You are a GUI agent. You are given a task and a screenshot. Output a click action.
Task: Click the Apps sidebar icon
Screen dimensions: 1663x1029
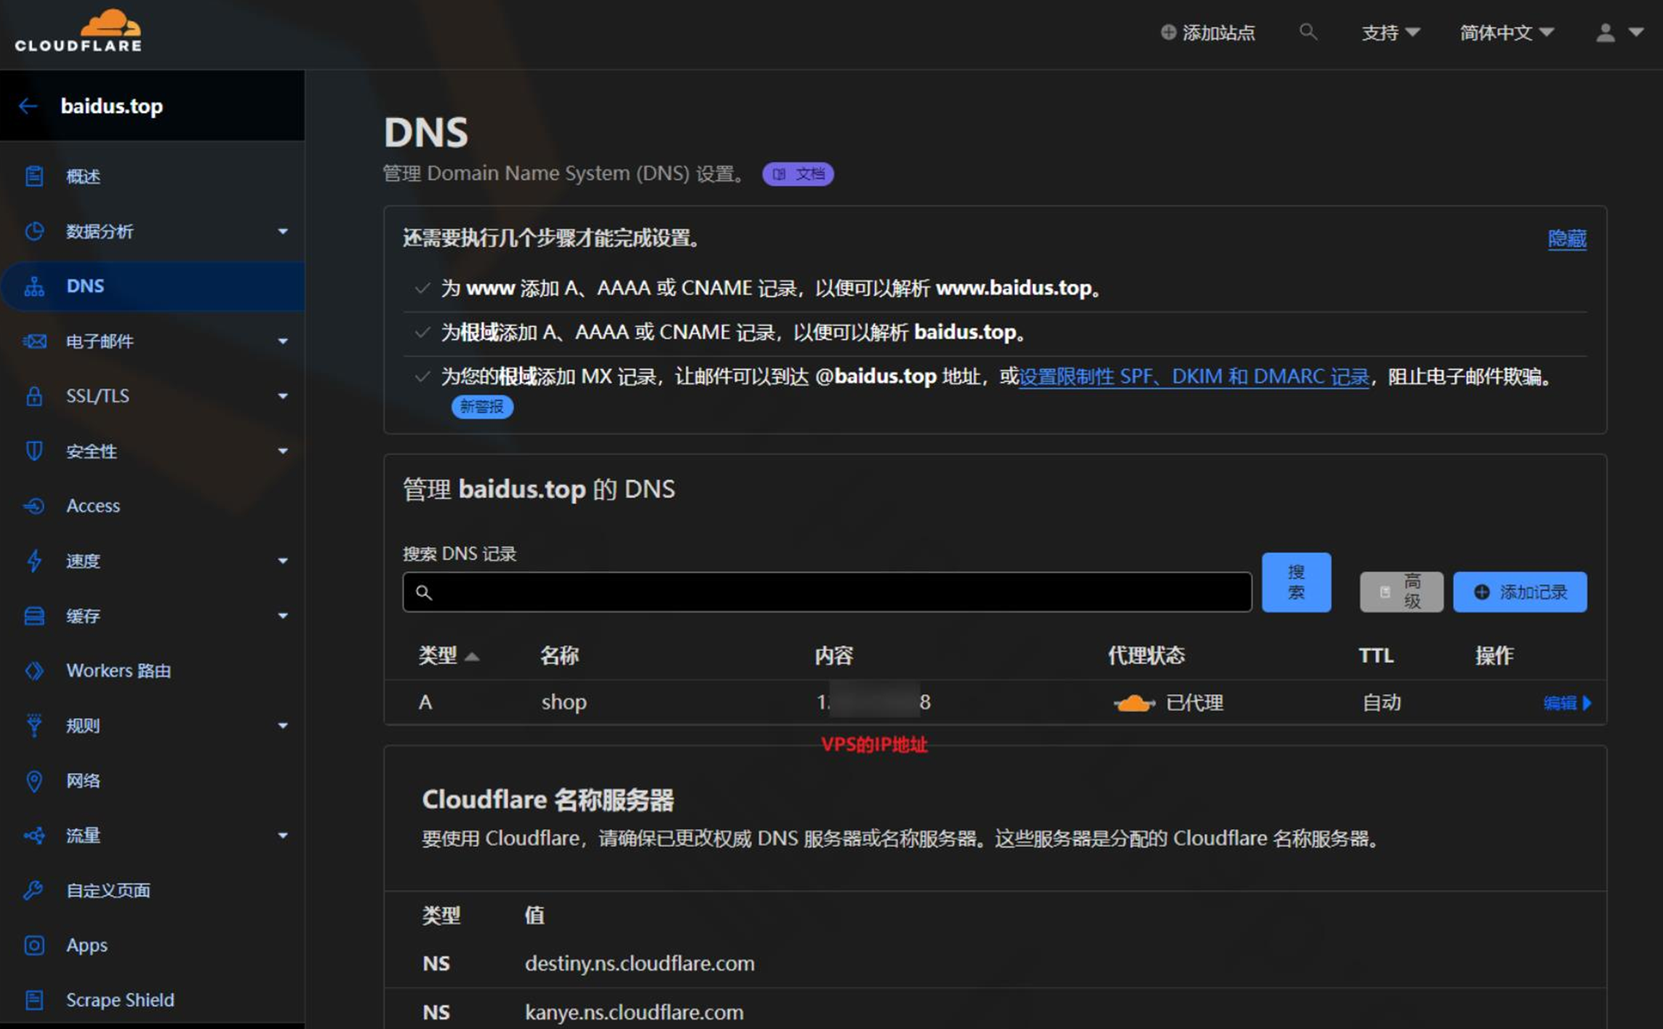[x=34, y=945]
